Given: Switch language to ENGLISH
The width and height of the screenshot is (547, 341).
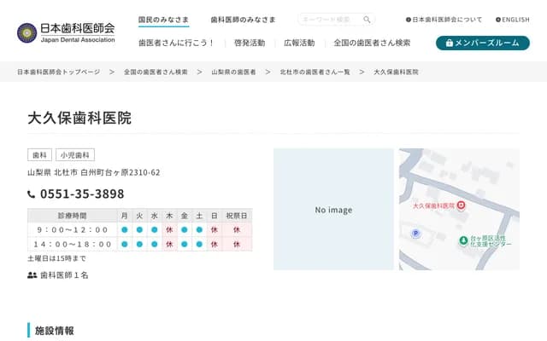Looking at the screenshot, I should pyautogui.click(x=512, y=20).
